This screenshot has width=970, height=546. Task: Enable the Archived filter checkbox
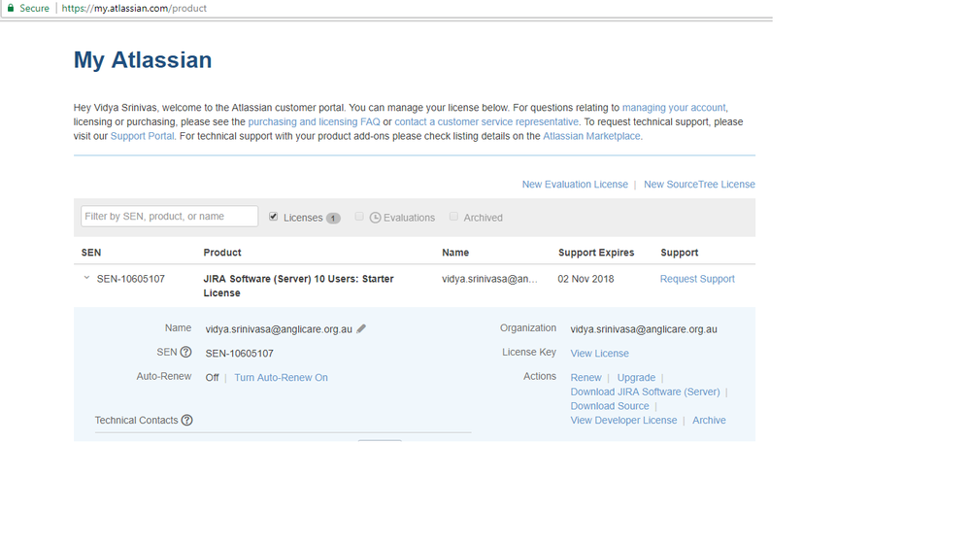pos(453,216)
